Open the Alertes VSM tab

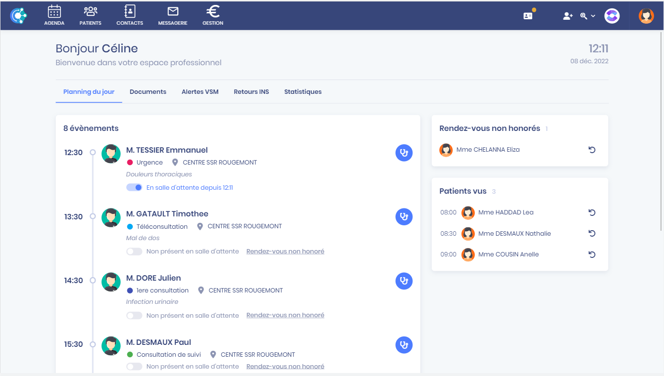click(200, 92)
